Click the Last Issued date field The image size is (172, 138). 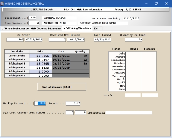103,40
